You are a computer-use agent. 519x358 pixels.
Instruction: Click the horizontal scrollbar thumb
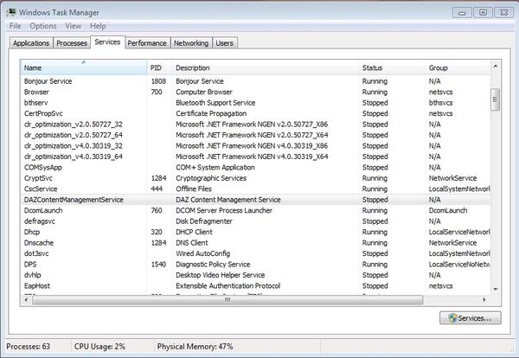pyautogui.click(x=227, y=300)
